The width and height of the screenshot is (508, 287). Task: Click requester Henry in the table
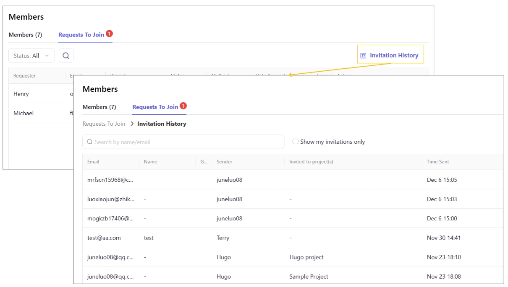[21, 94]
